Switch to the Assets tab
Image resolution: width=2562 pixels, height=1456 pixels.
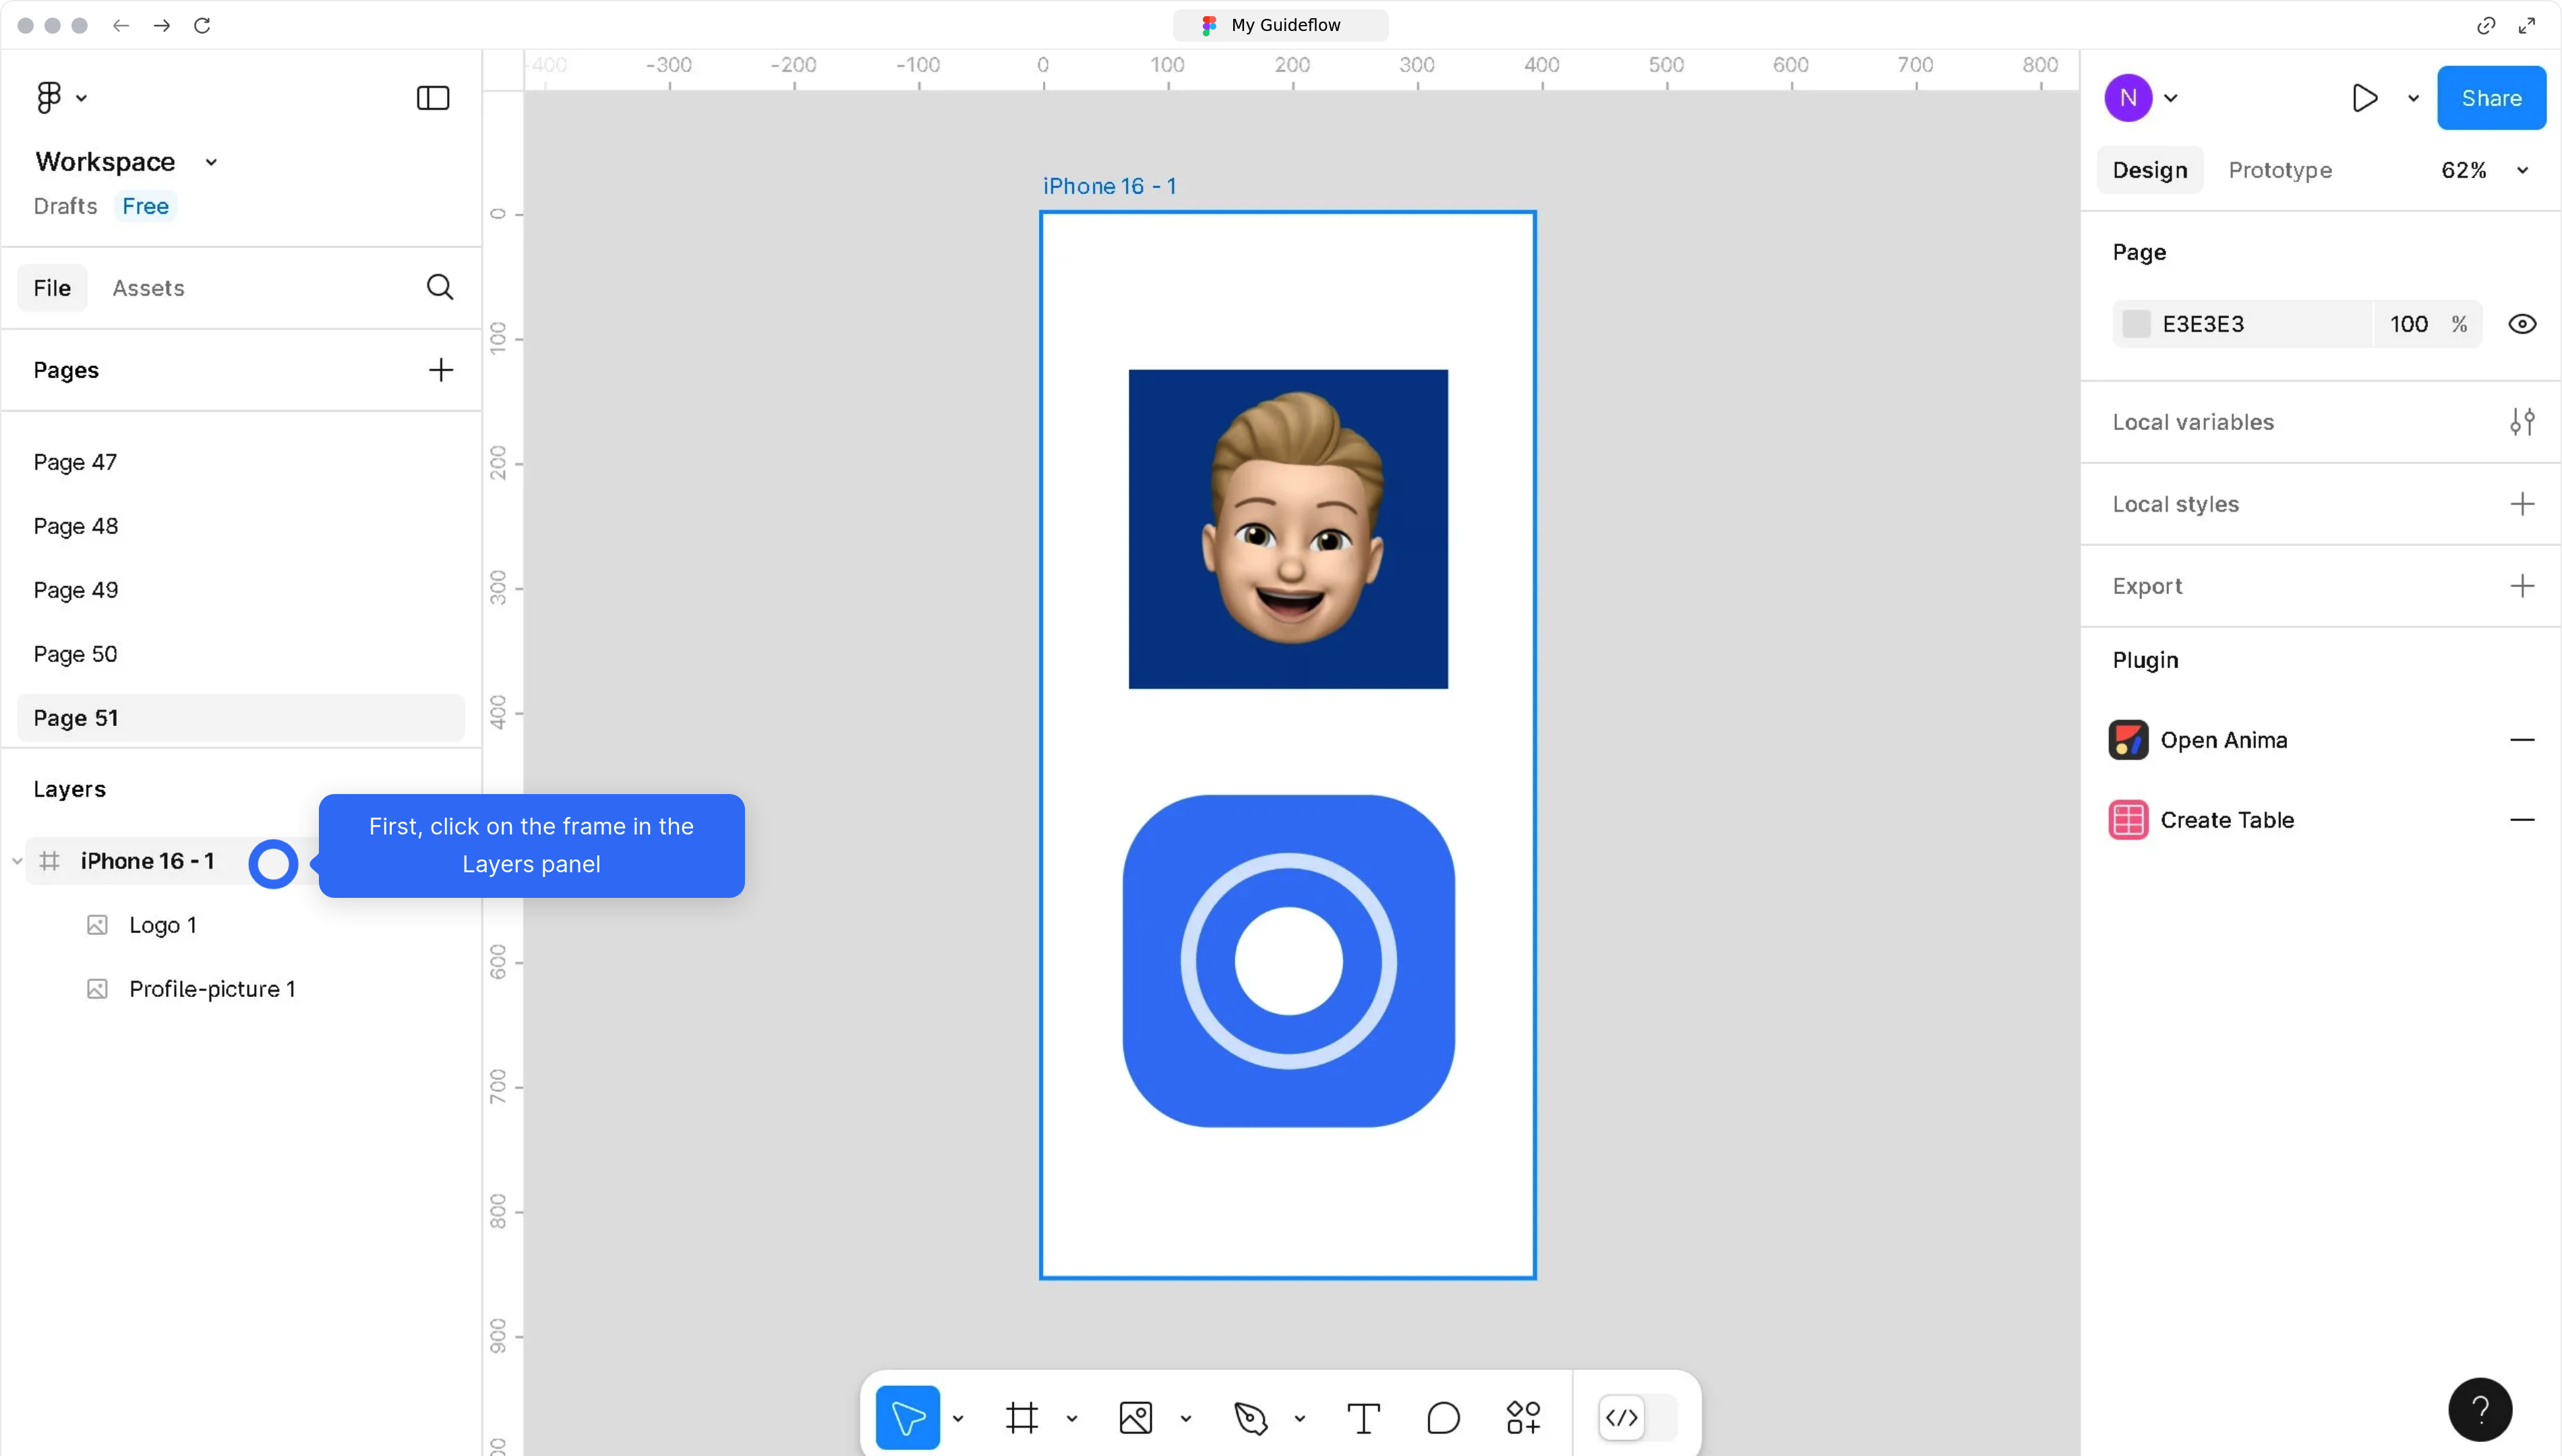[148, 287]
